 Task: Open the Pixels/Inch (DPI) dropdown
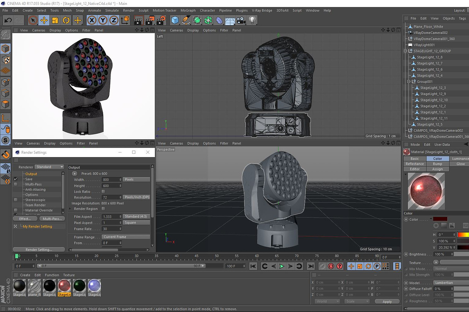click(x=136, y=197)
